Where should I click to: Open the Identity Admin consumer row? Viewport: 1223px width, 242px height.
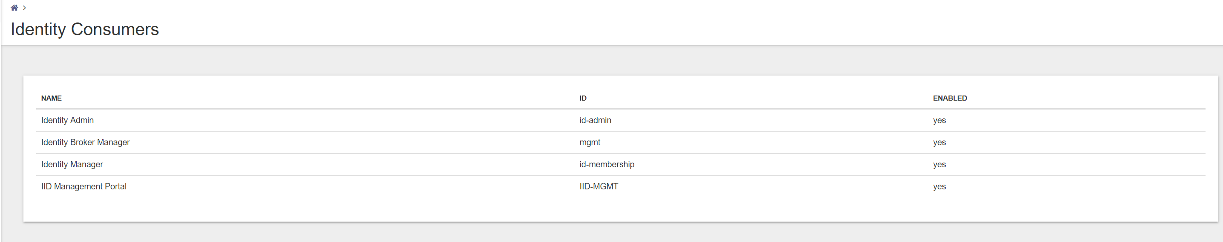(621, 120)
